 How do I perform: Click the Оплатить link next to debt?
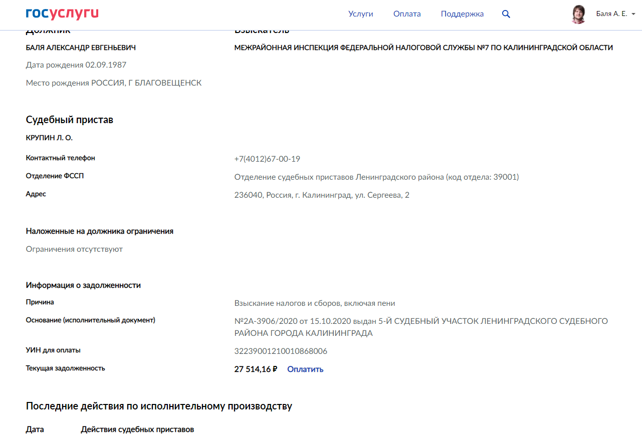tap(305, 369)
